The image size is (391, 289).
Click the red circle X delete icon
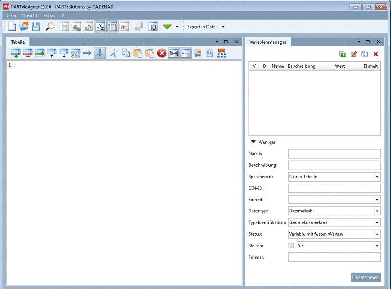click(x=162, y=53)
